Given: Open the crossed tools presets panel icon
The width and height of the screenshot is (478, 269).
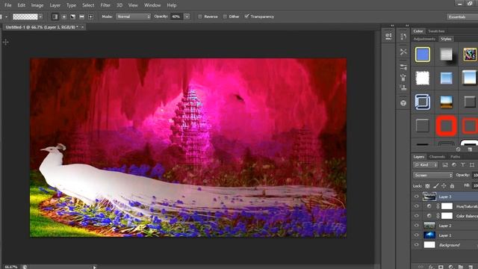Looking at the screenshot, I should point(403,52).
